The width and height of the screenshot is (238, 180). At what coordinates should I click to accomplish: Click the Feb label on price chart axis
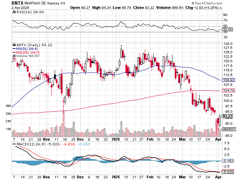(x=150, y=139)
